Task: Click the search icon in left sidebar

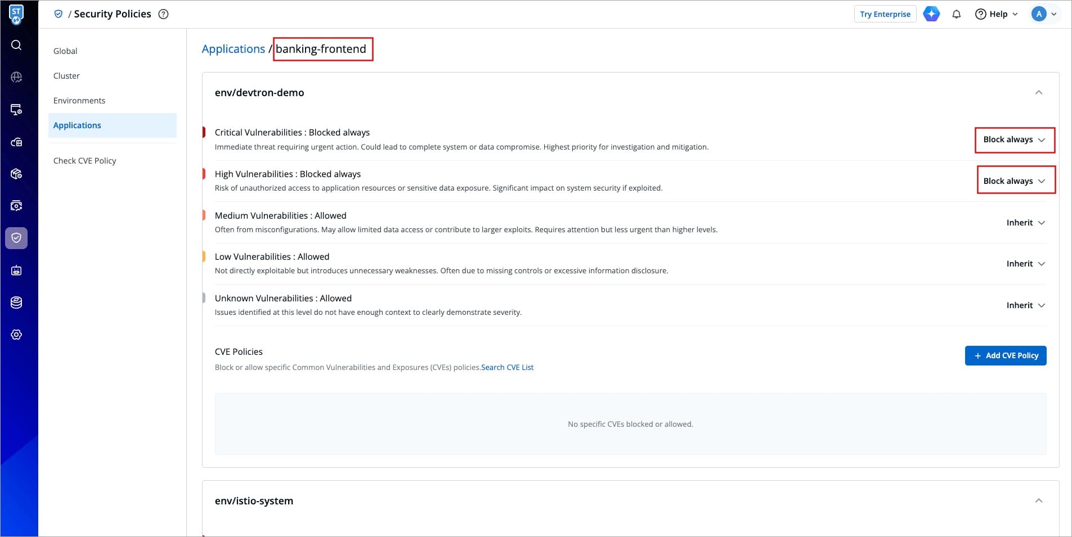Action: (x=16, y=45)
